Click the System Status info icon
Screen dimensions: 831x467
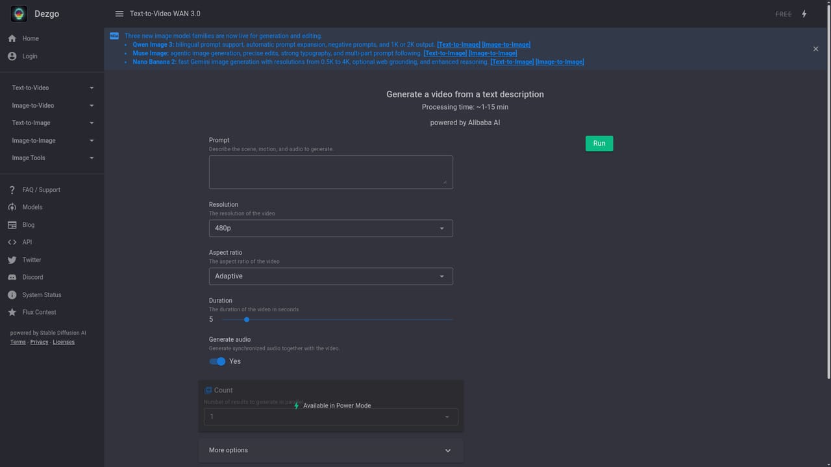click(x=12, y=295)
